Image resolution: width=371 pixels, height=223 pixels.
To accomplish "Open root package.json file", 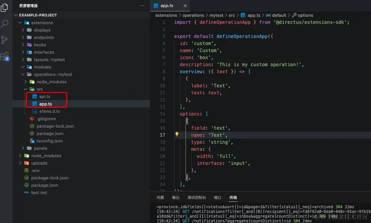I will click(44, 185).
